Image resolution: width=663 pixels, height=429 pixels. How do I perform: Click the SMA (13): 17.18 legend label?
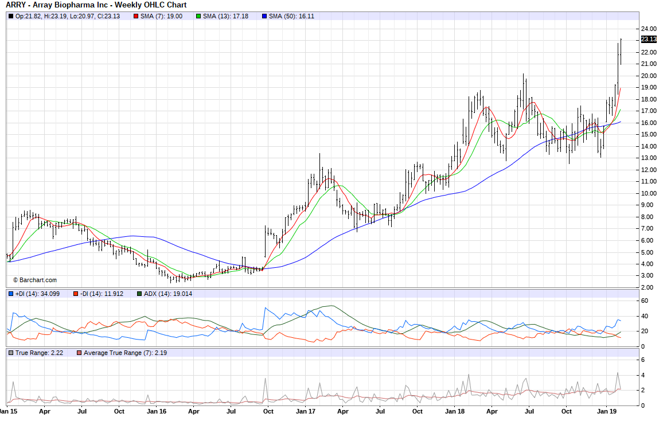(x=226, y=17)
